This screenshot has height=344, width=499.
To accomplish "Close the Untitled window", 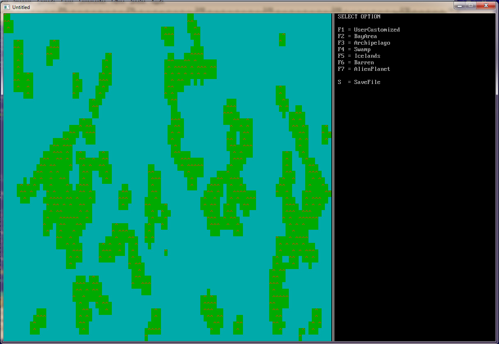I will click(486, 6).
